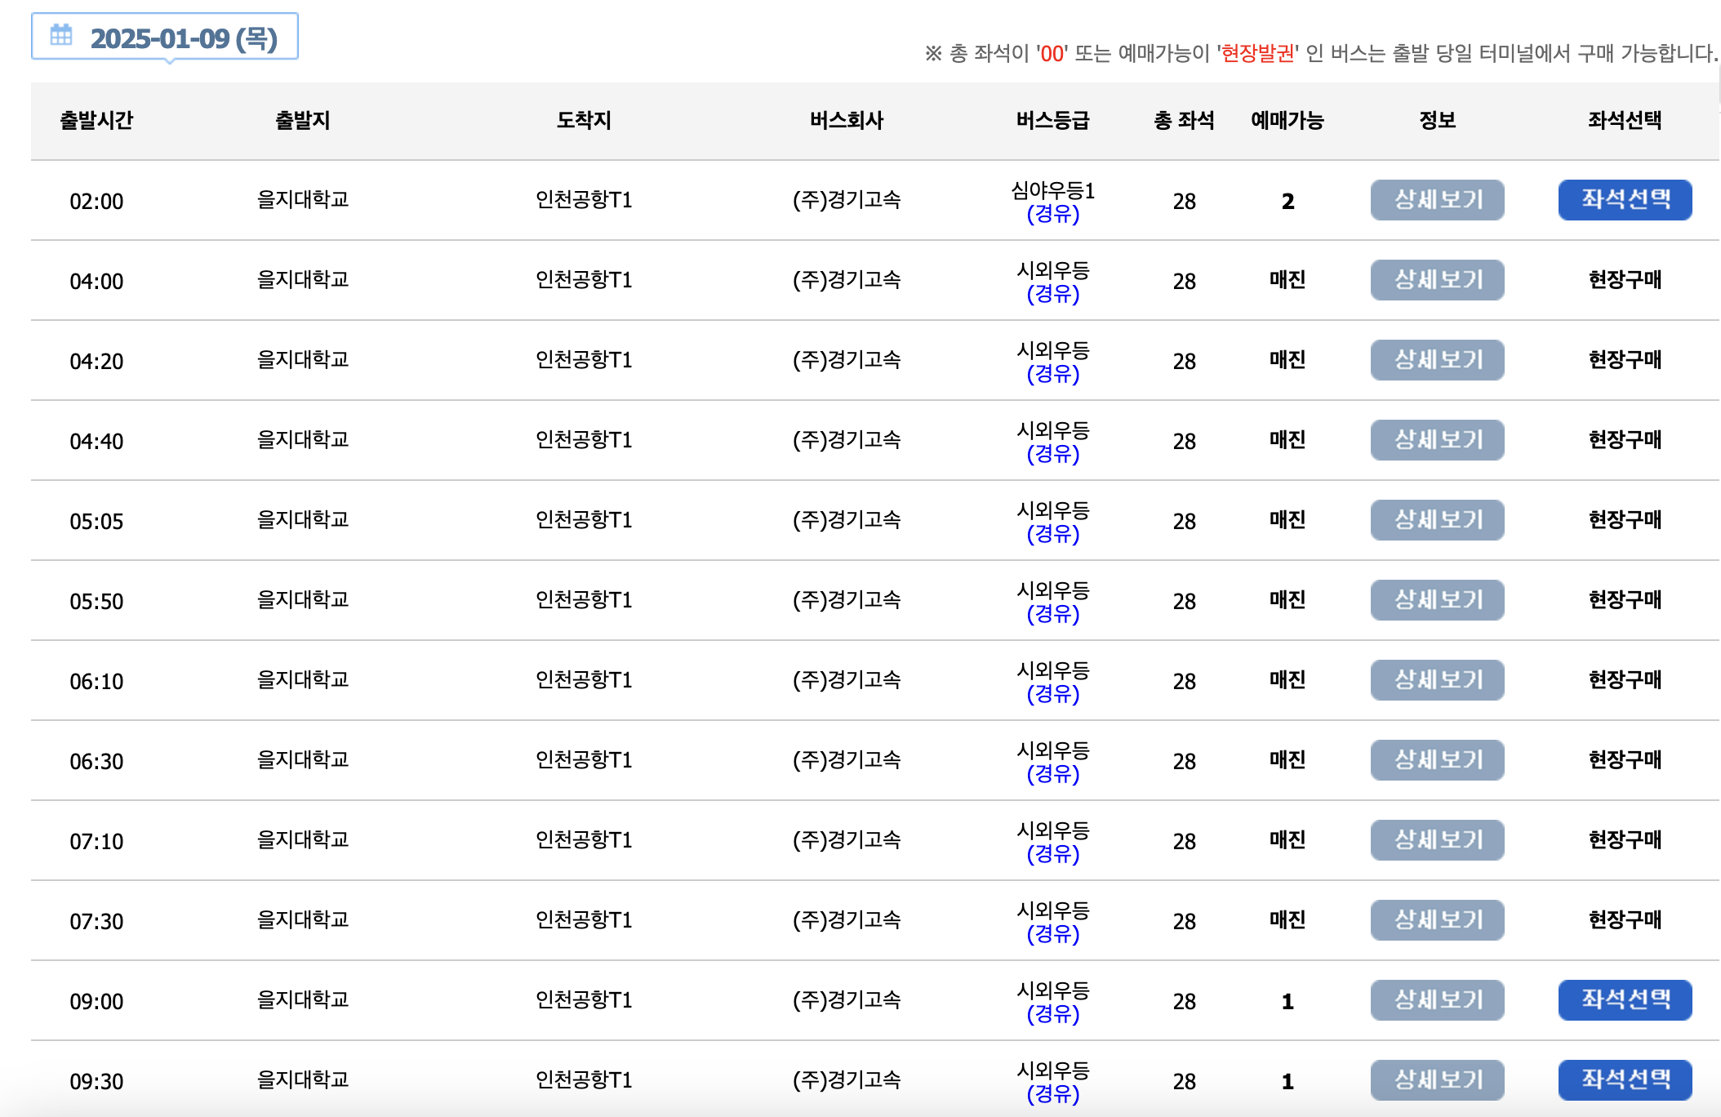Image resolution: width=1721 pixels, height=1117 pixels.
Task: Click the (경유) link in 02:00 row
Action: [x=1052, y=214]
